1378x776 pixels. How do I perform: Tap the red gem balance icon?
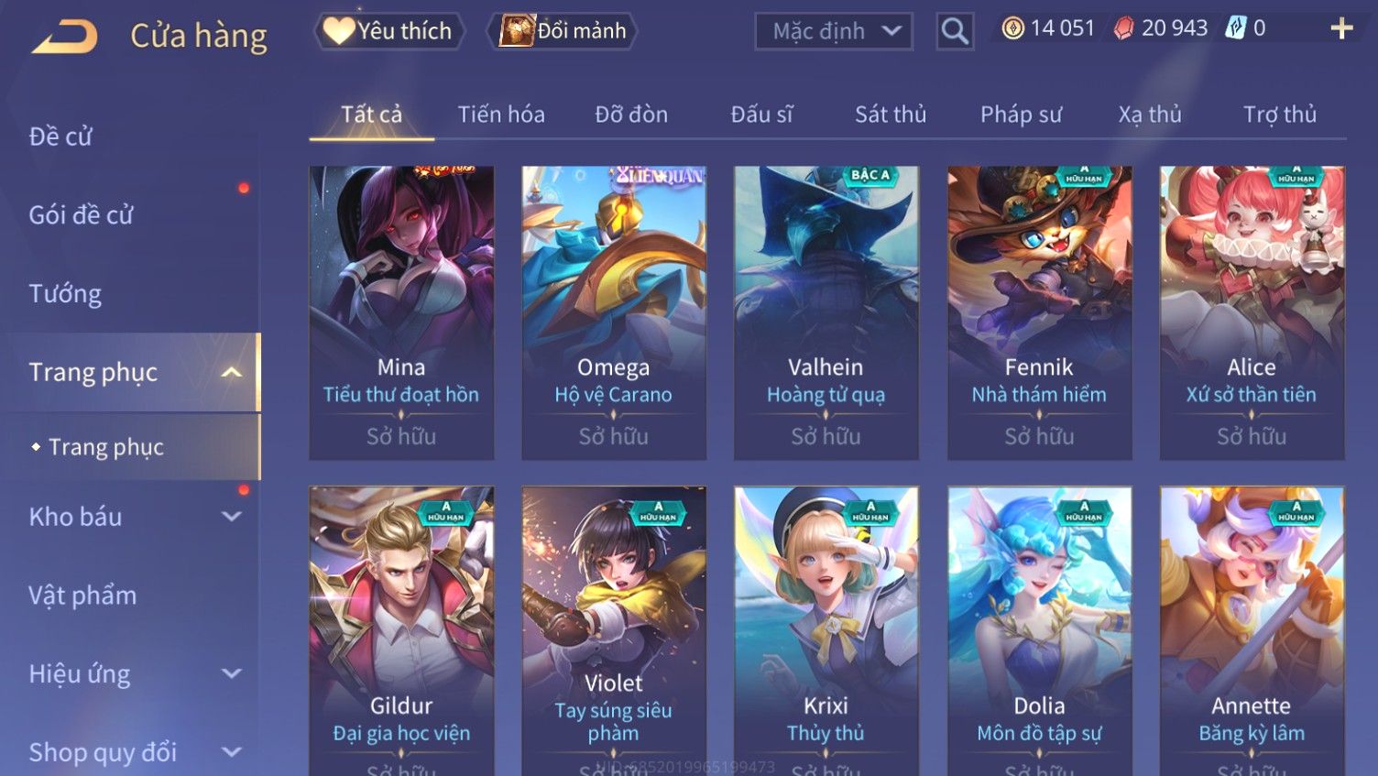coord(1123,28)
